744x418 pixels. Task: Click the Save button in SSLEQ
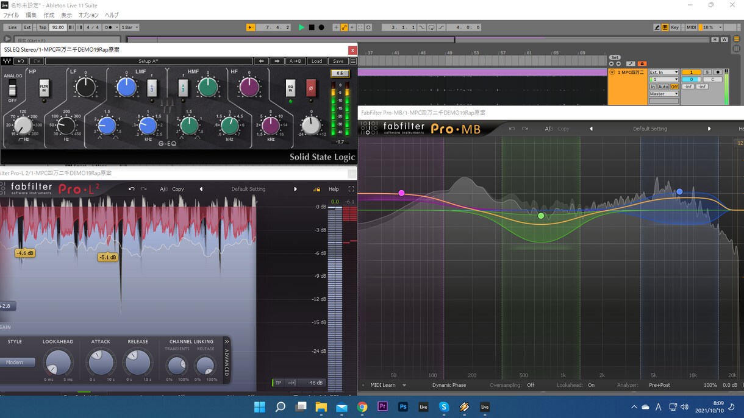[338, 61]
